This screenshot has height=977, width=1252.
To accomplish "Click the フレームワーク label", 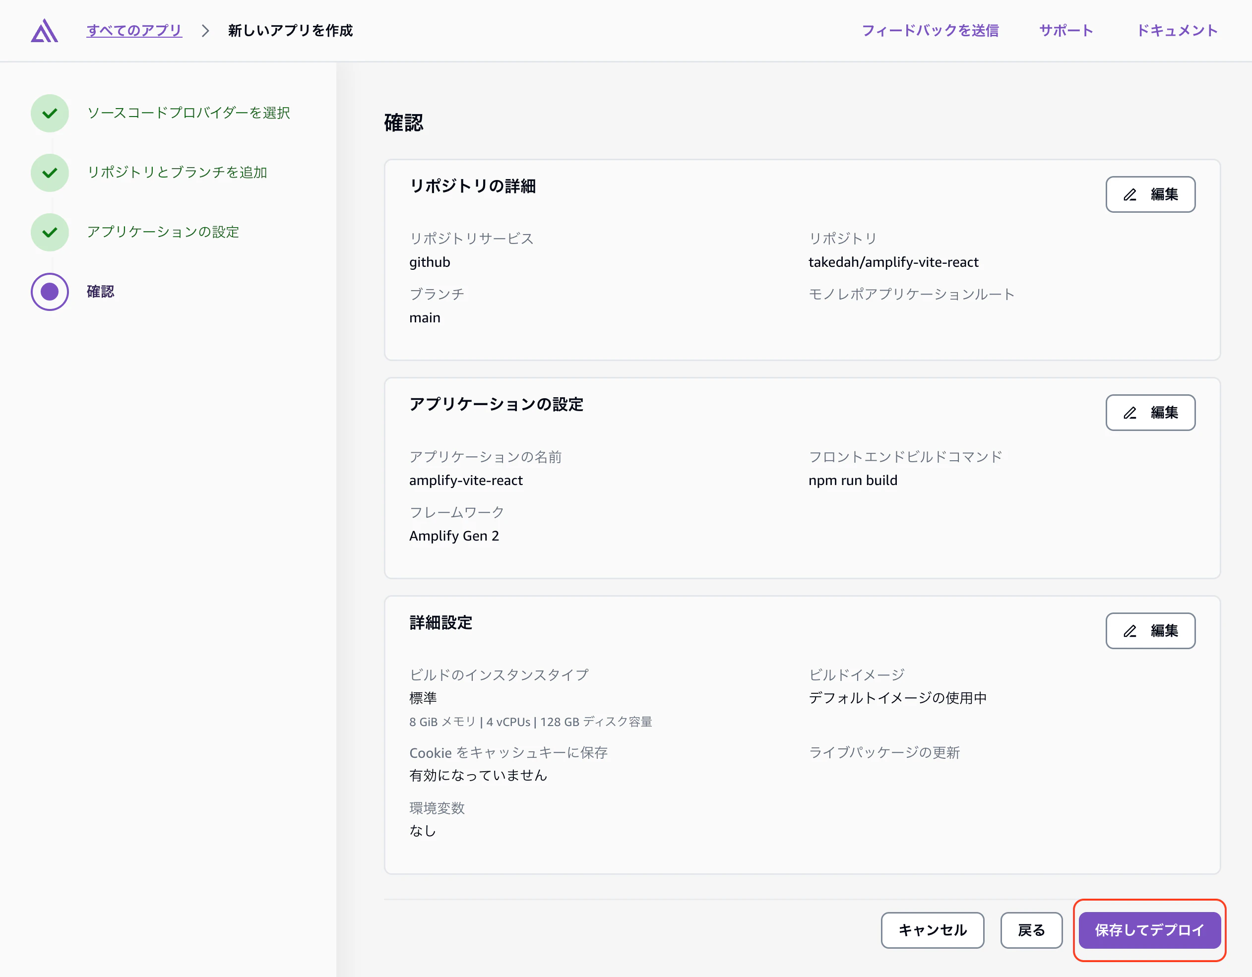I will [456, 512].
